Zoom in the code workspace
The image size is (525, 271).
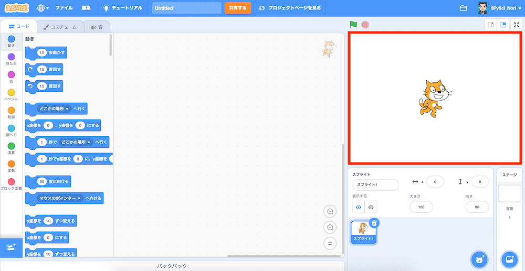330,211
